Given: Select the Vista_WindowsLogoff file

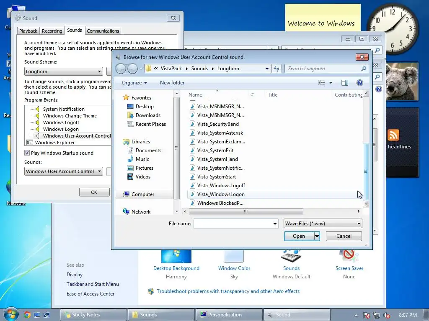Looking at the screenshot, I should [x=217, y=186].
